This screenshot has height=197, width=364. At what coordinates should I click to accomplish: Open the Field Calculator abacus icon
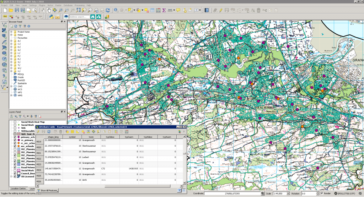158,10
